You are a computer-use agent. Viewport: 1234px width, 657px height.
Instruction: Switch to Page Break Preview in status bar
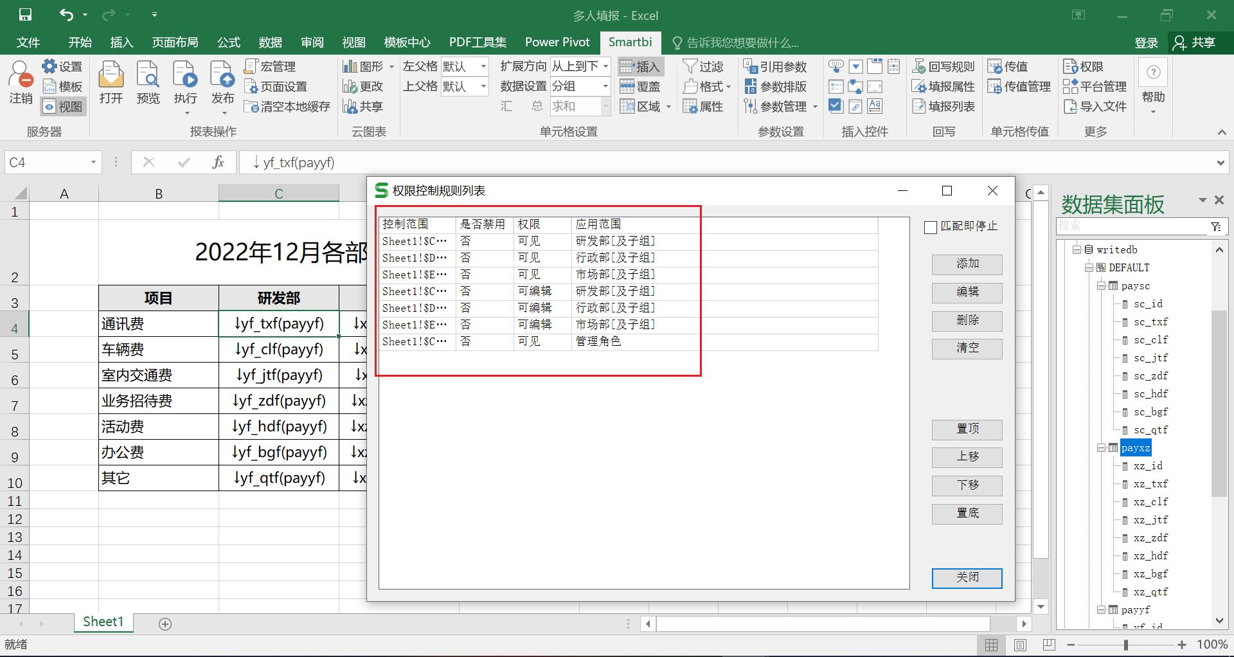tap(1049, 644)
